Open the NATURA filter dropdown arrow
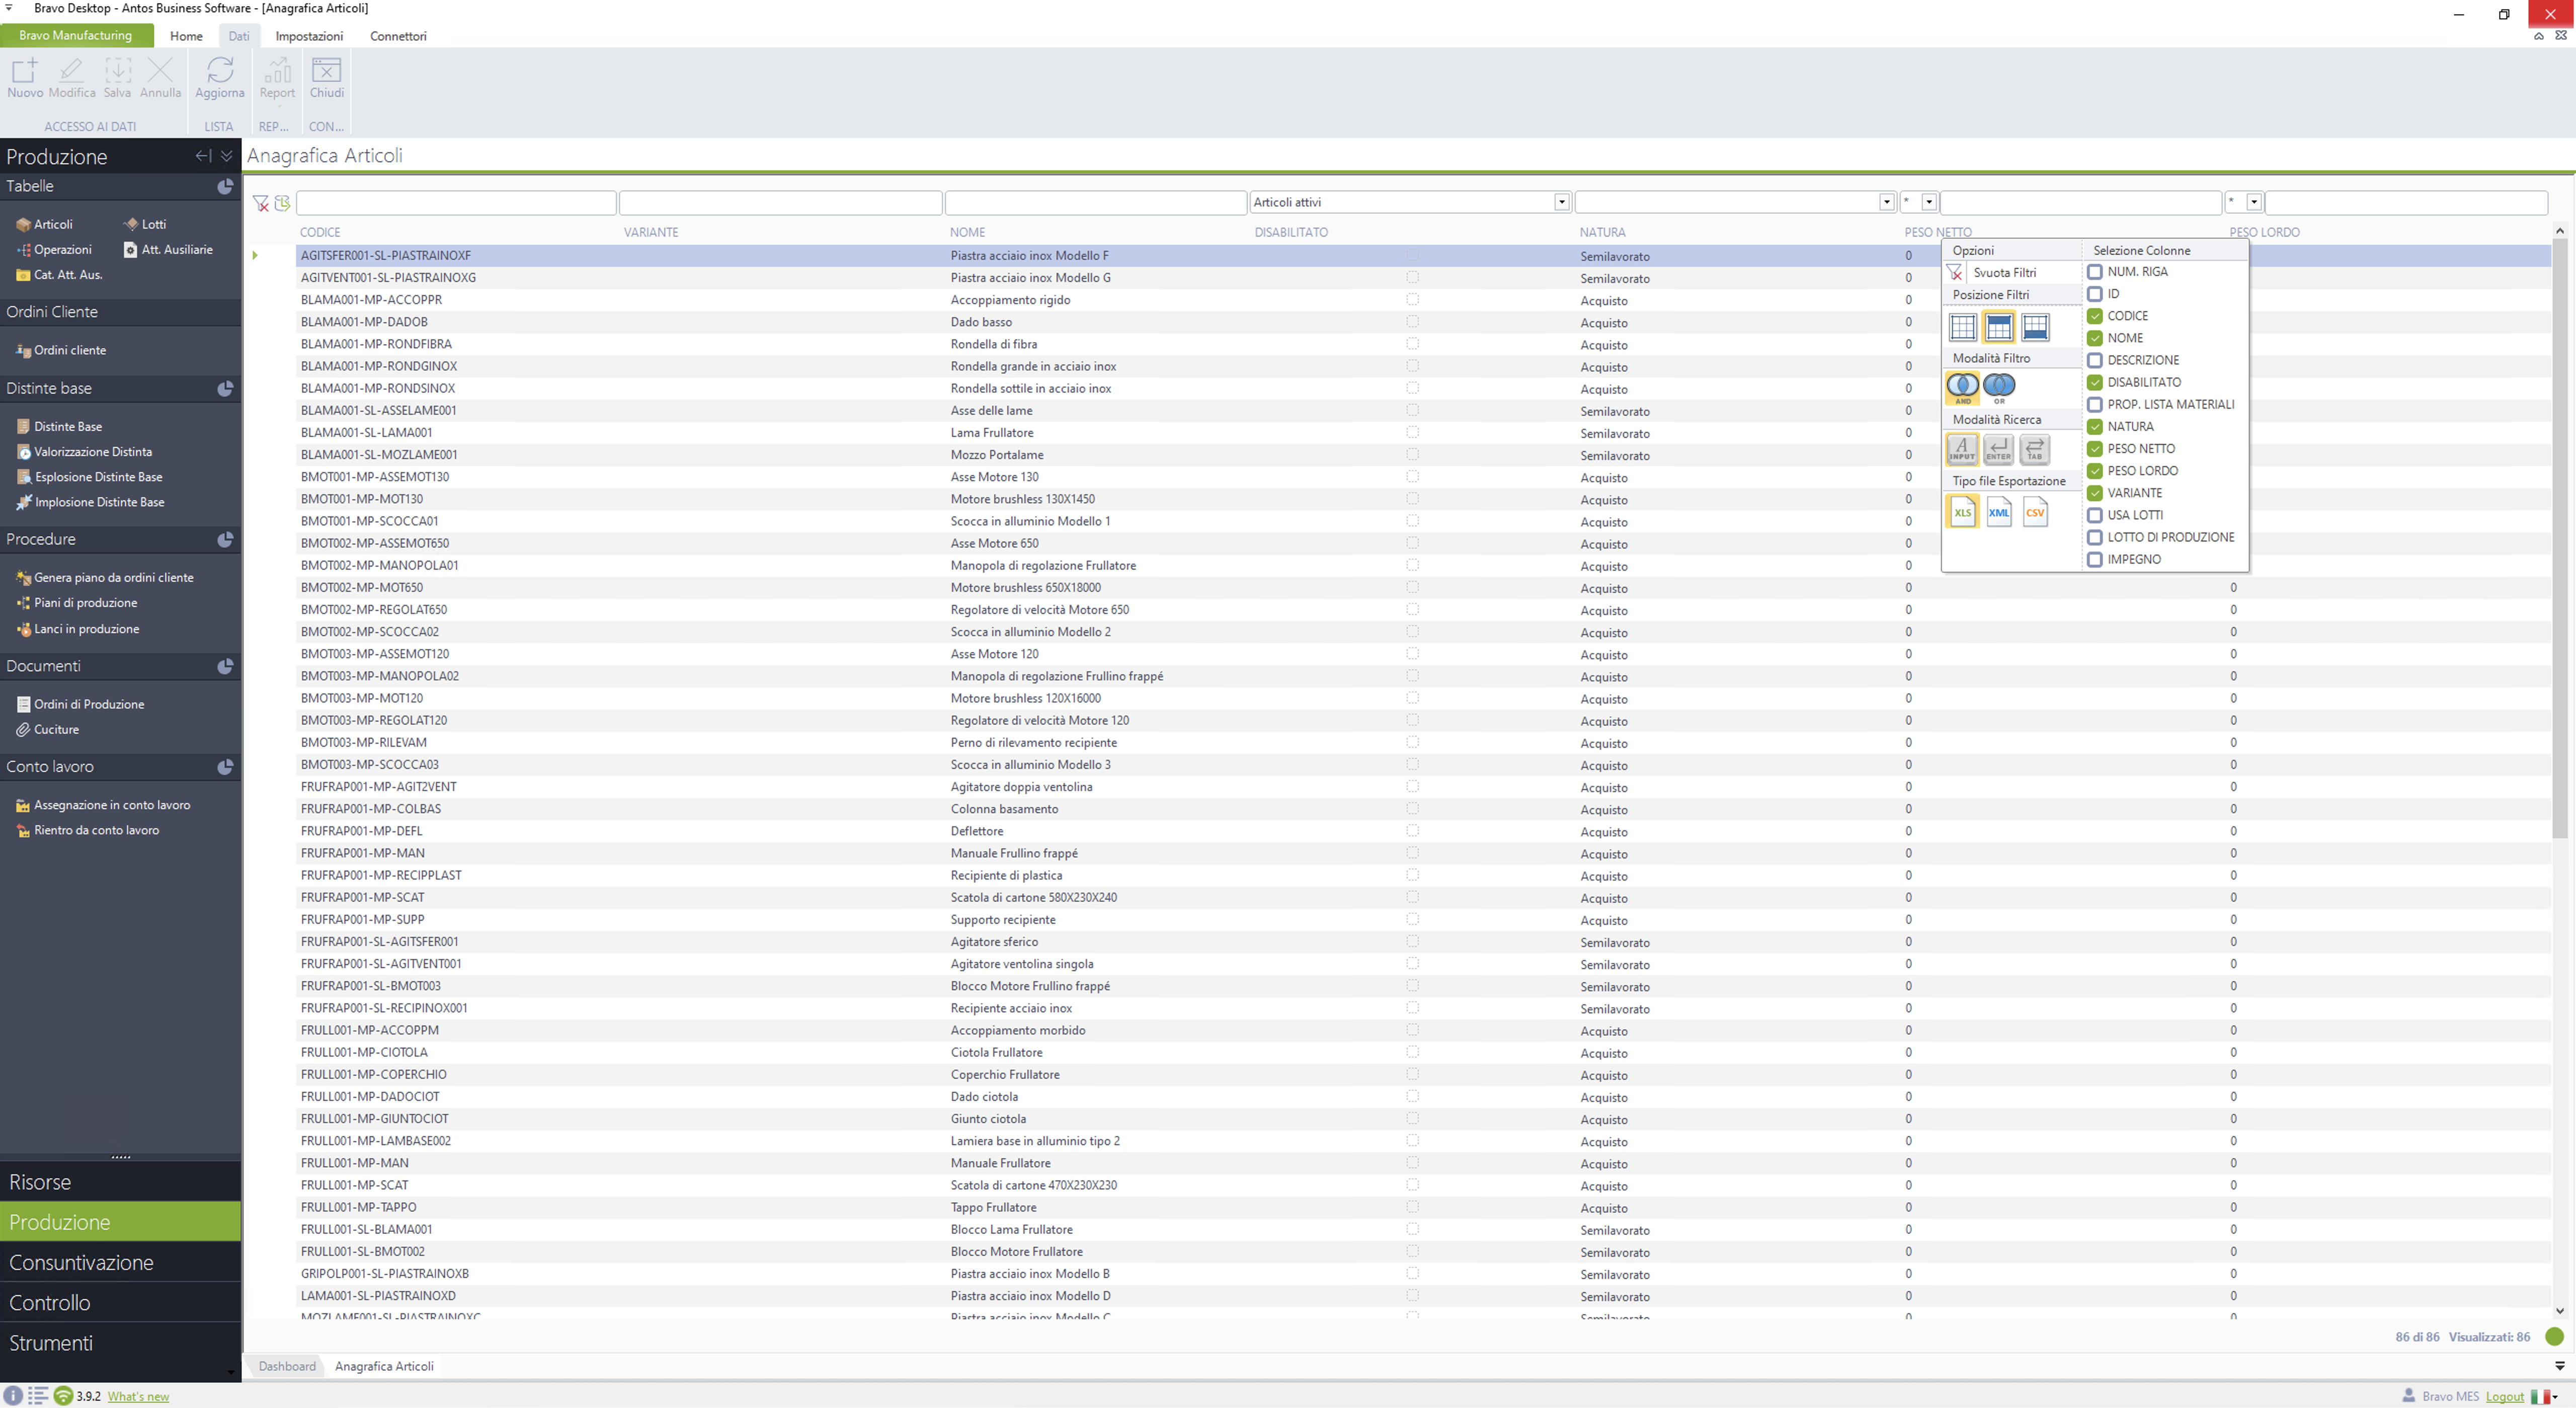The width and height of the screenshot is (2576, 1408). coord(1886,202)
